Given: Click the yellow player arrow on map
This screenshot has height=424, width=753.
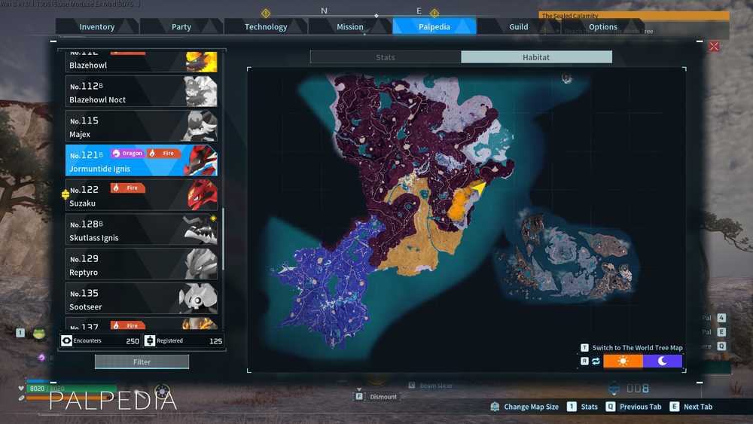Looking at the screenshot, I should (478, 188).
